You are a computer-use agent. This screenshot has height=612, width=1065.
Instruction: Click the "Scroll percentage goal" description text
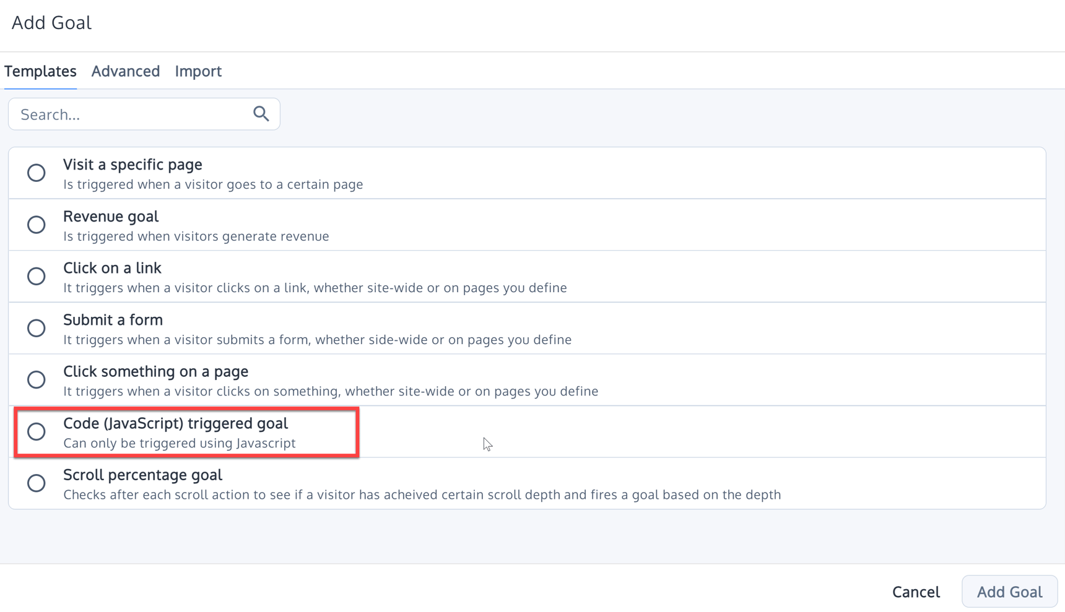pyautogui.click(x=422, y=494)
